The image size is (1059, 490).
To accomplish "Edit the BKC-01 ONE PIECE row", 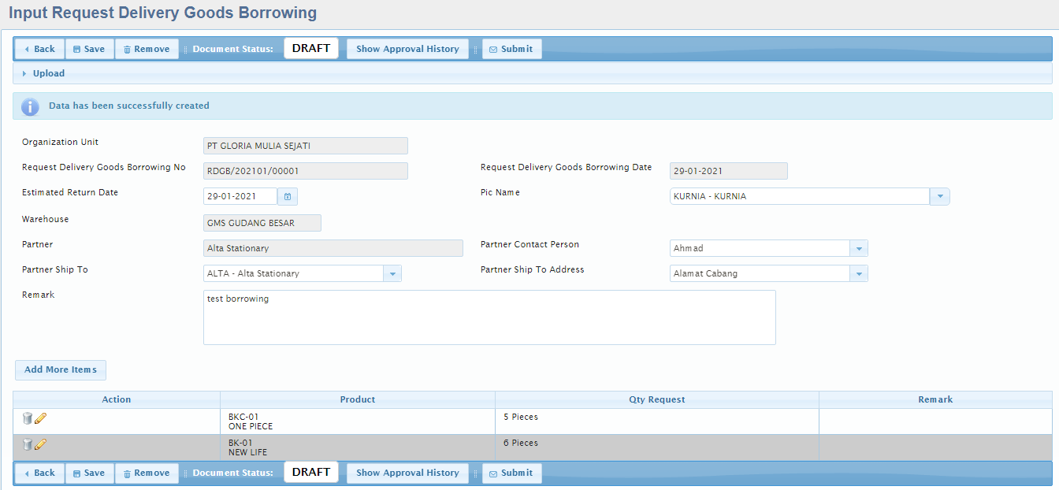I will [x=40, y=418].
